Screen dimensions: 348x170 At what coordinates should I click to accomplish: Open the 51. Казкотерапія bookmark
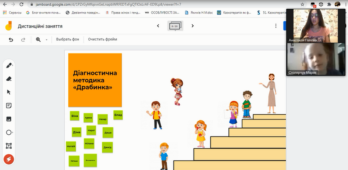271,13
